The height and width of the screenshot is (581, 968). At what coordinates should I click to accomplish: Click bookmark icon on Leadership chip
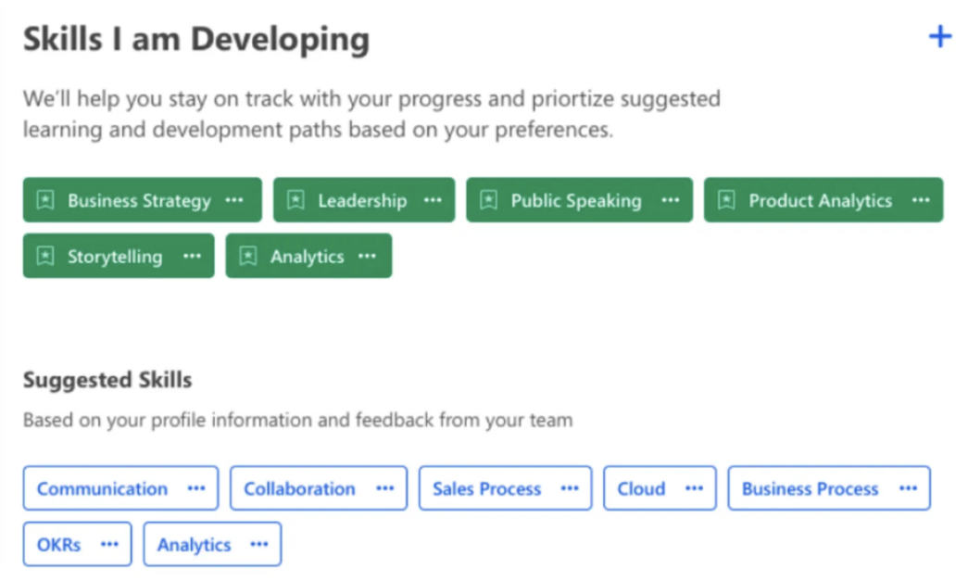click(x=295, y=200)
